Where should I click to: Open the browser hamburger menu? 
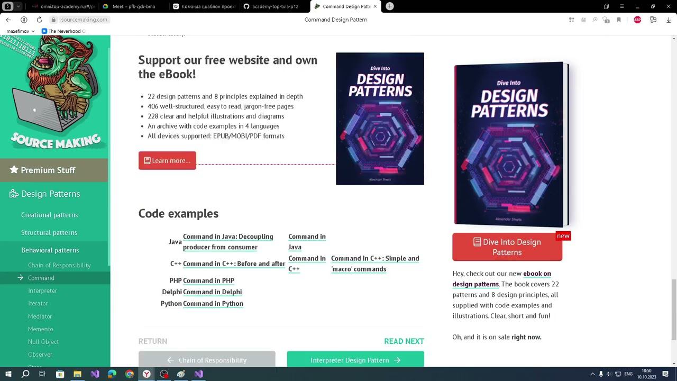(622, 6)
